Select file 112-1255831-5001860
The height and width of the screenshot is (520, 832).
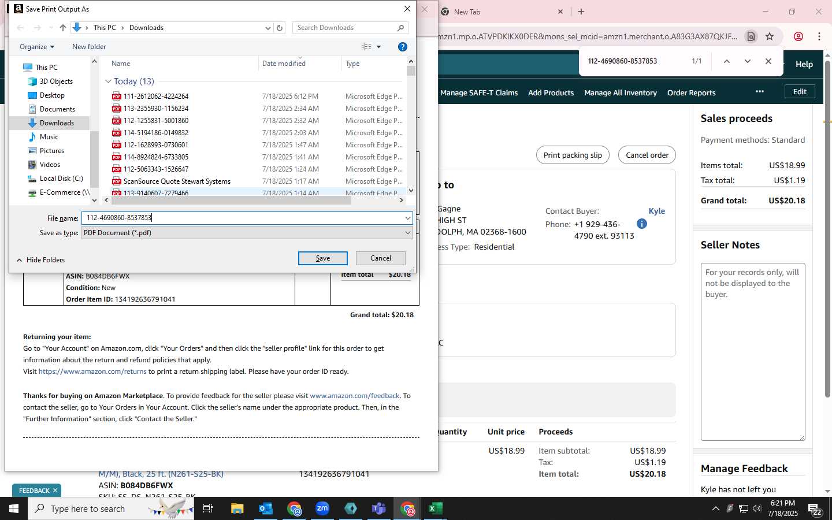(156, 121)
